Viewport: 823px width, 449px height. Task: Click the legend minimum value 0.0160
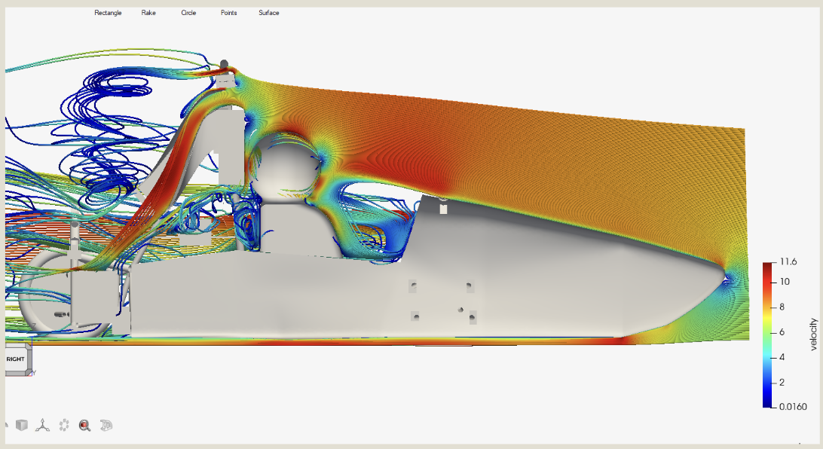click(793, 407)
